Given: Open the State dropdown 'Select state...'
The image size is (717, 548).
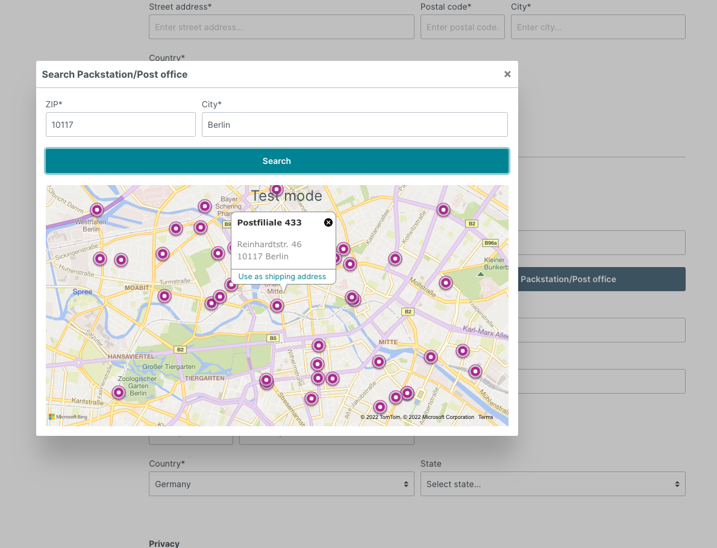Looking at the screenshot, I should click(x=553, y=484).
